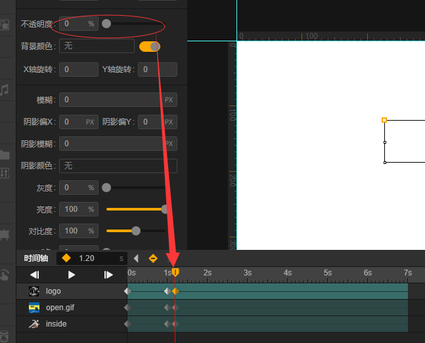
Task: Click the add keyframe diamond icon
Action: [66, 258]
